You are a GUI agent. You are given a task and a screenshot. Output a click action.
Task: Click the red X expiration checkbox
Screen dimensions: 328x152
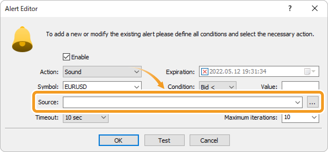point(205,72)
